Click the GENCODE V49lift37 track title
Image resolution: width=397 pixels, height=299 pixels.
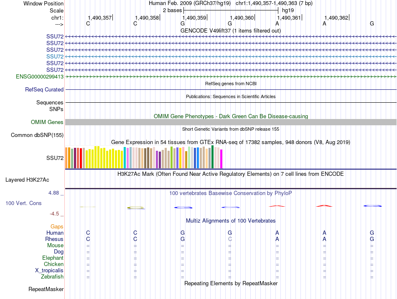coord(231,30)
